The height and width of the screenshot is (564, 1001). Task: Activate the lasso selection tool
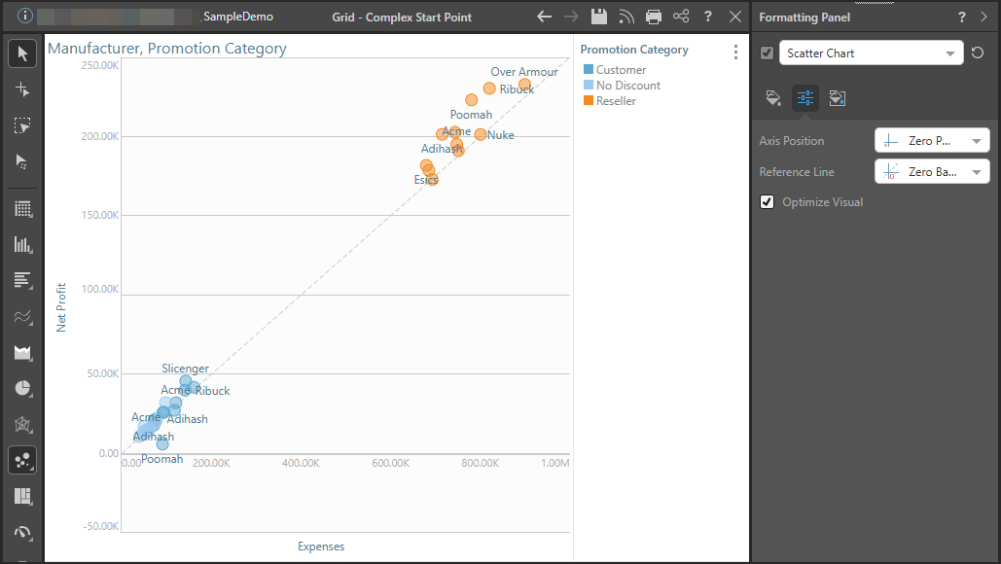tap(22, 125)
